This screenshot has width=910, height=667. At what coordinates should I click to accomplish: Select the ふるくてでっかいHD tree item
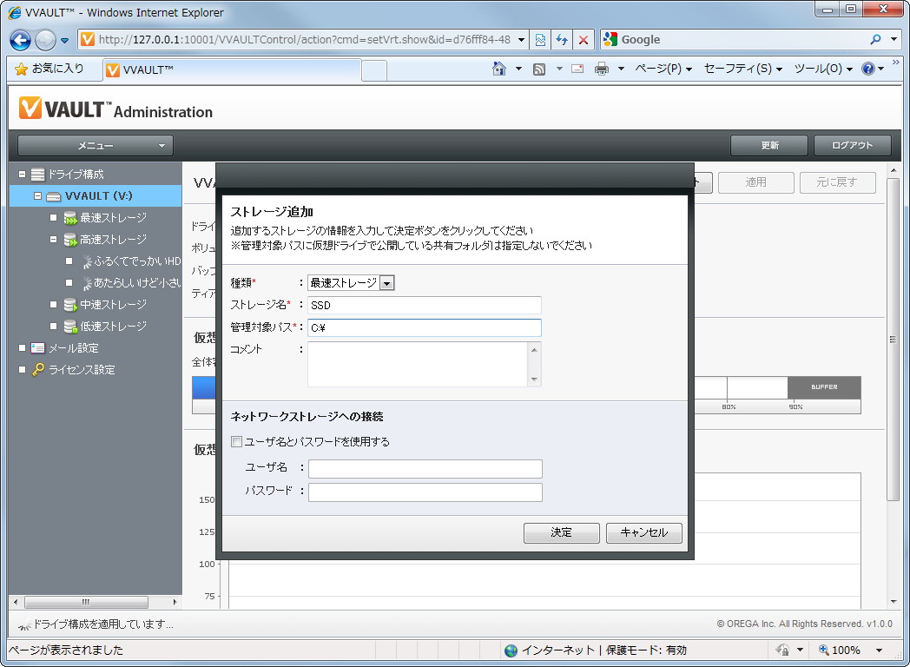click(137, 261)
